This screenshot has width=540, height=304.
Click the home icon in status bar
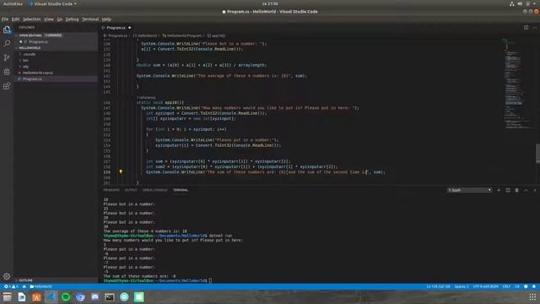(24, 286)
